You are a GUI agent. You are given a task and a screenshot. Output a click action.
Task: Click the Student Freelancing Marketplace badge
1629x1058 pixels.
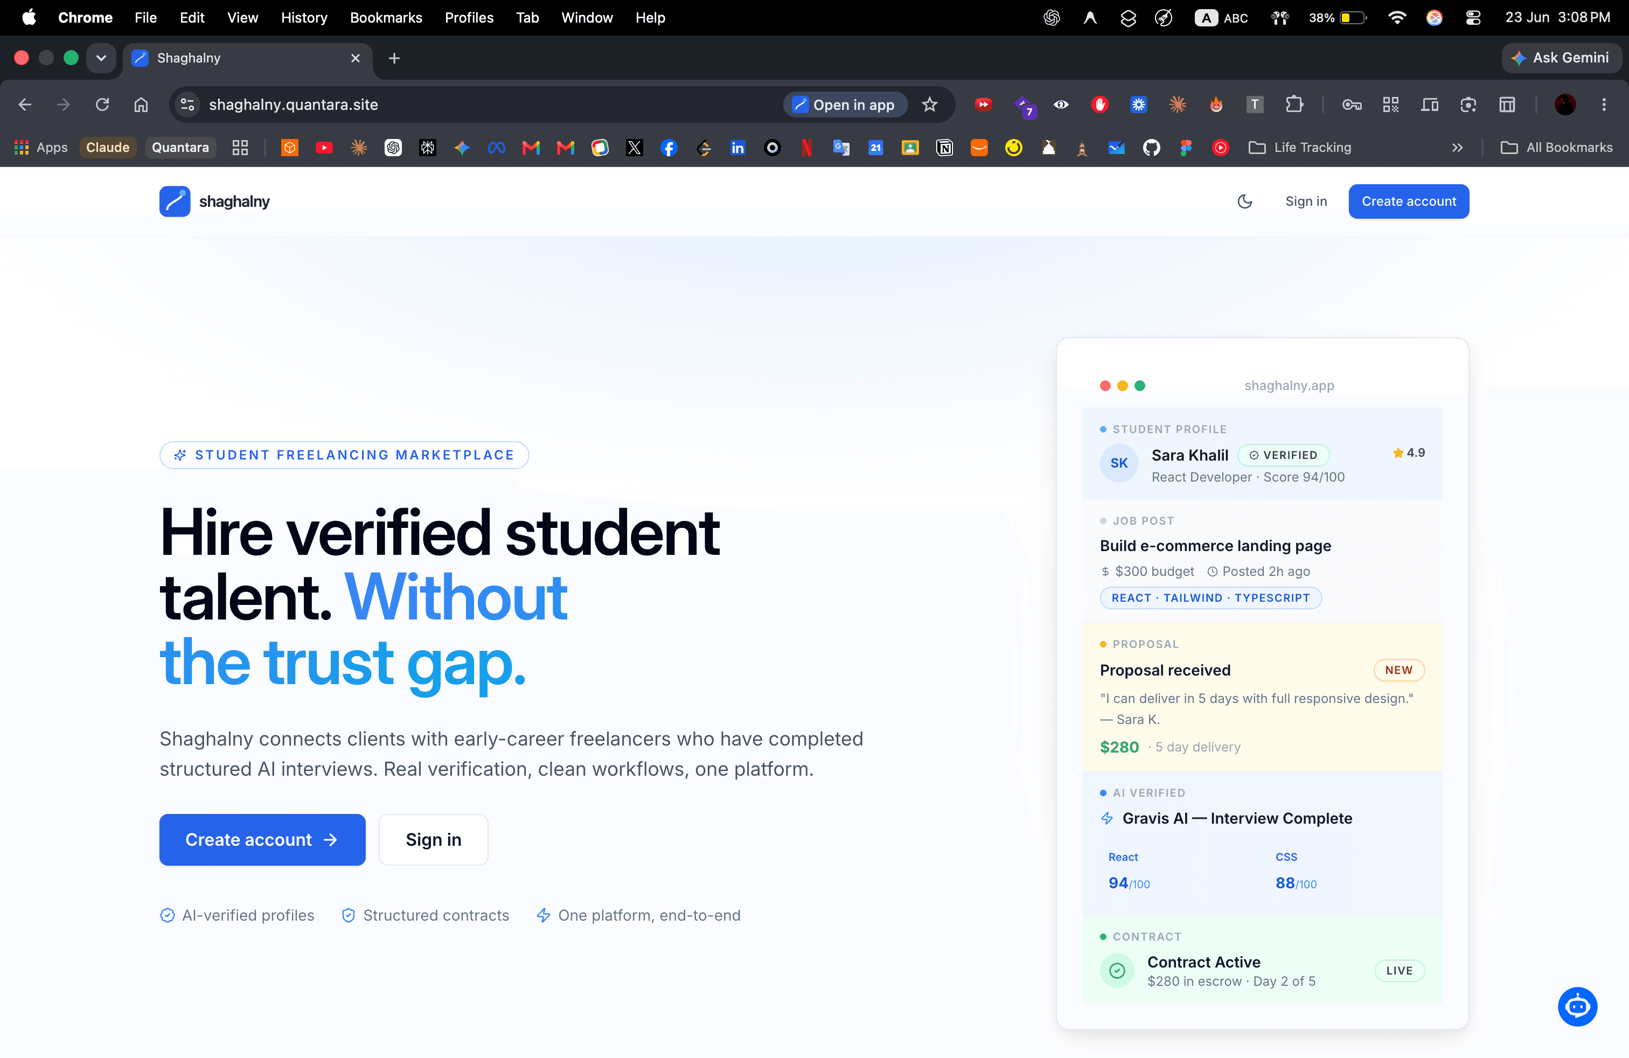[344, 455]
